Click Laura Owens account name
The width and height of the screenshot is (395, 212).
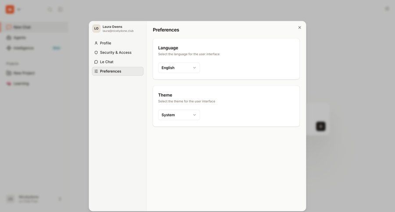click(112, 27)
